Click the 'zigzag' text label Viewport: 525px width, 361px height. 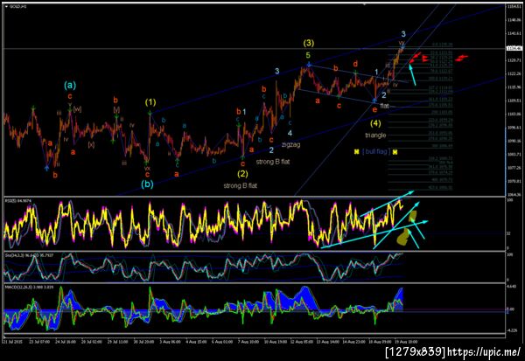coord(290,144)
